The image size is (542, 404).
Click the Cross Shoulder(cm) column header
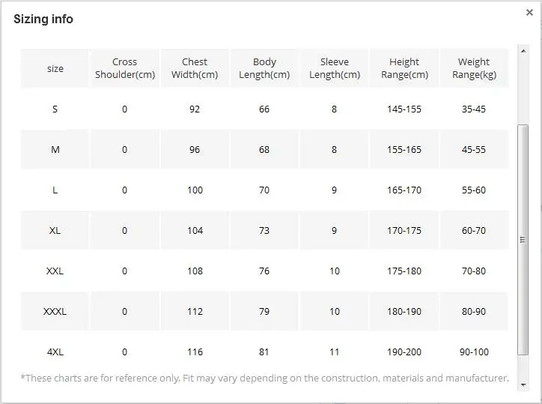(x=125, y=68)
